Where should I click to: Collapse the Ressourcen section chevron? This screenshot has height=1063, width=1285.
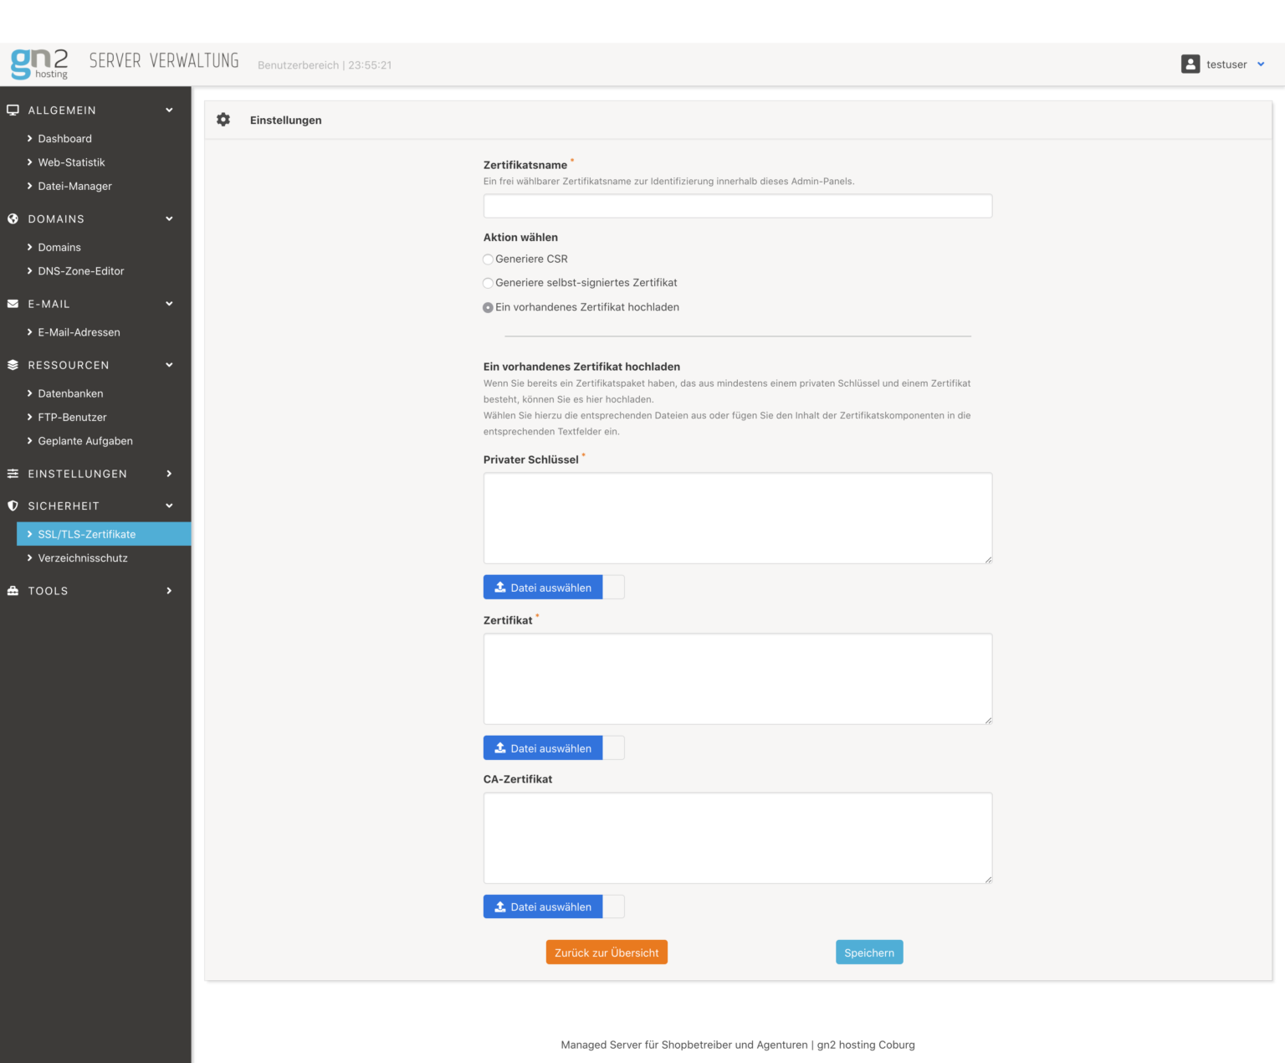click(169, 365)
